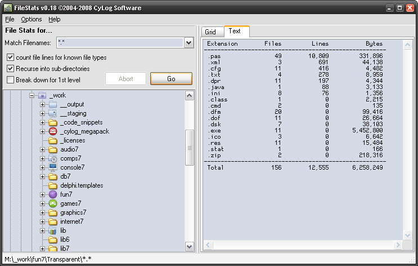The height and width of the screenshot is (266, 418).
Task: Click the green games7 gamepad icon
Action: click(53, 203)
